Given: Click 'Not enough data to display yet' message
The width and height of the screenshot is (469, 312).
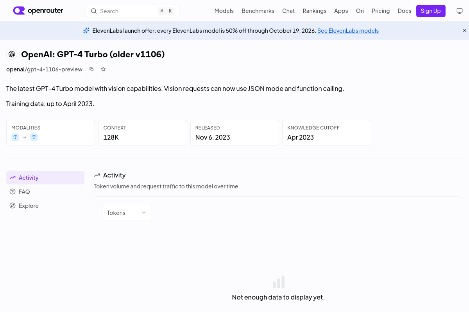Looking at the screenshot, I should [x=278, y=297].
